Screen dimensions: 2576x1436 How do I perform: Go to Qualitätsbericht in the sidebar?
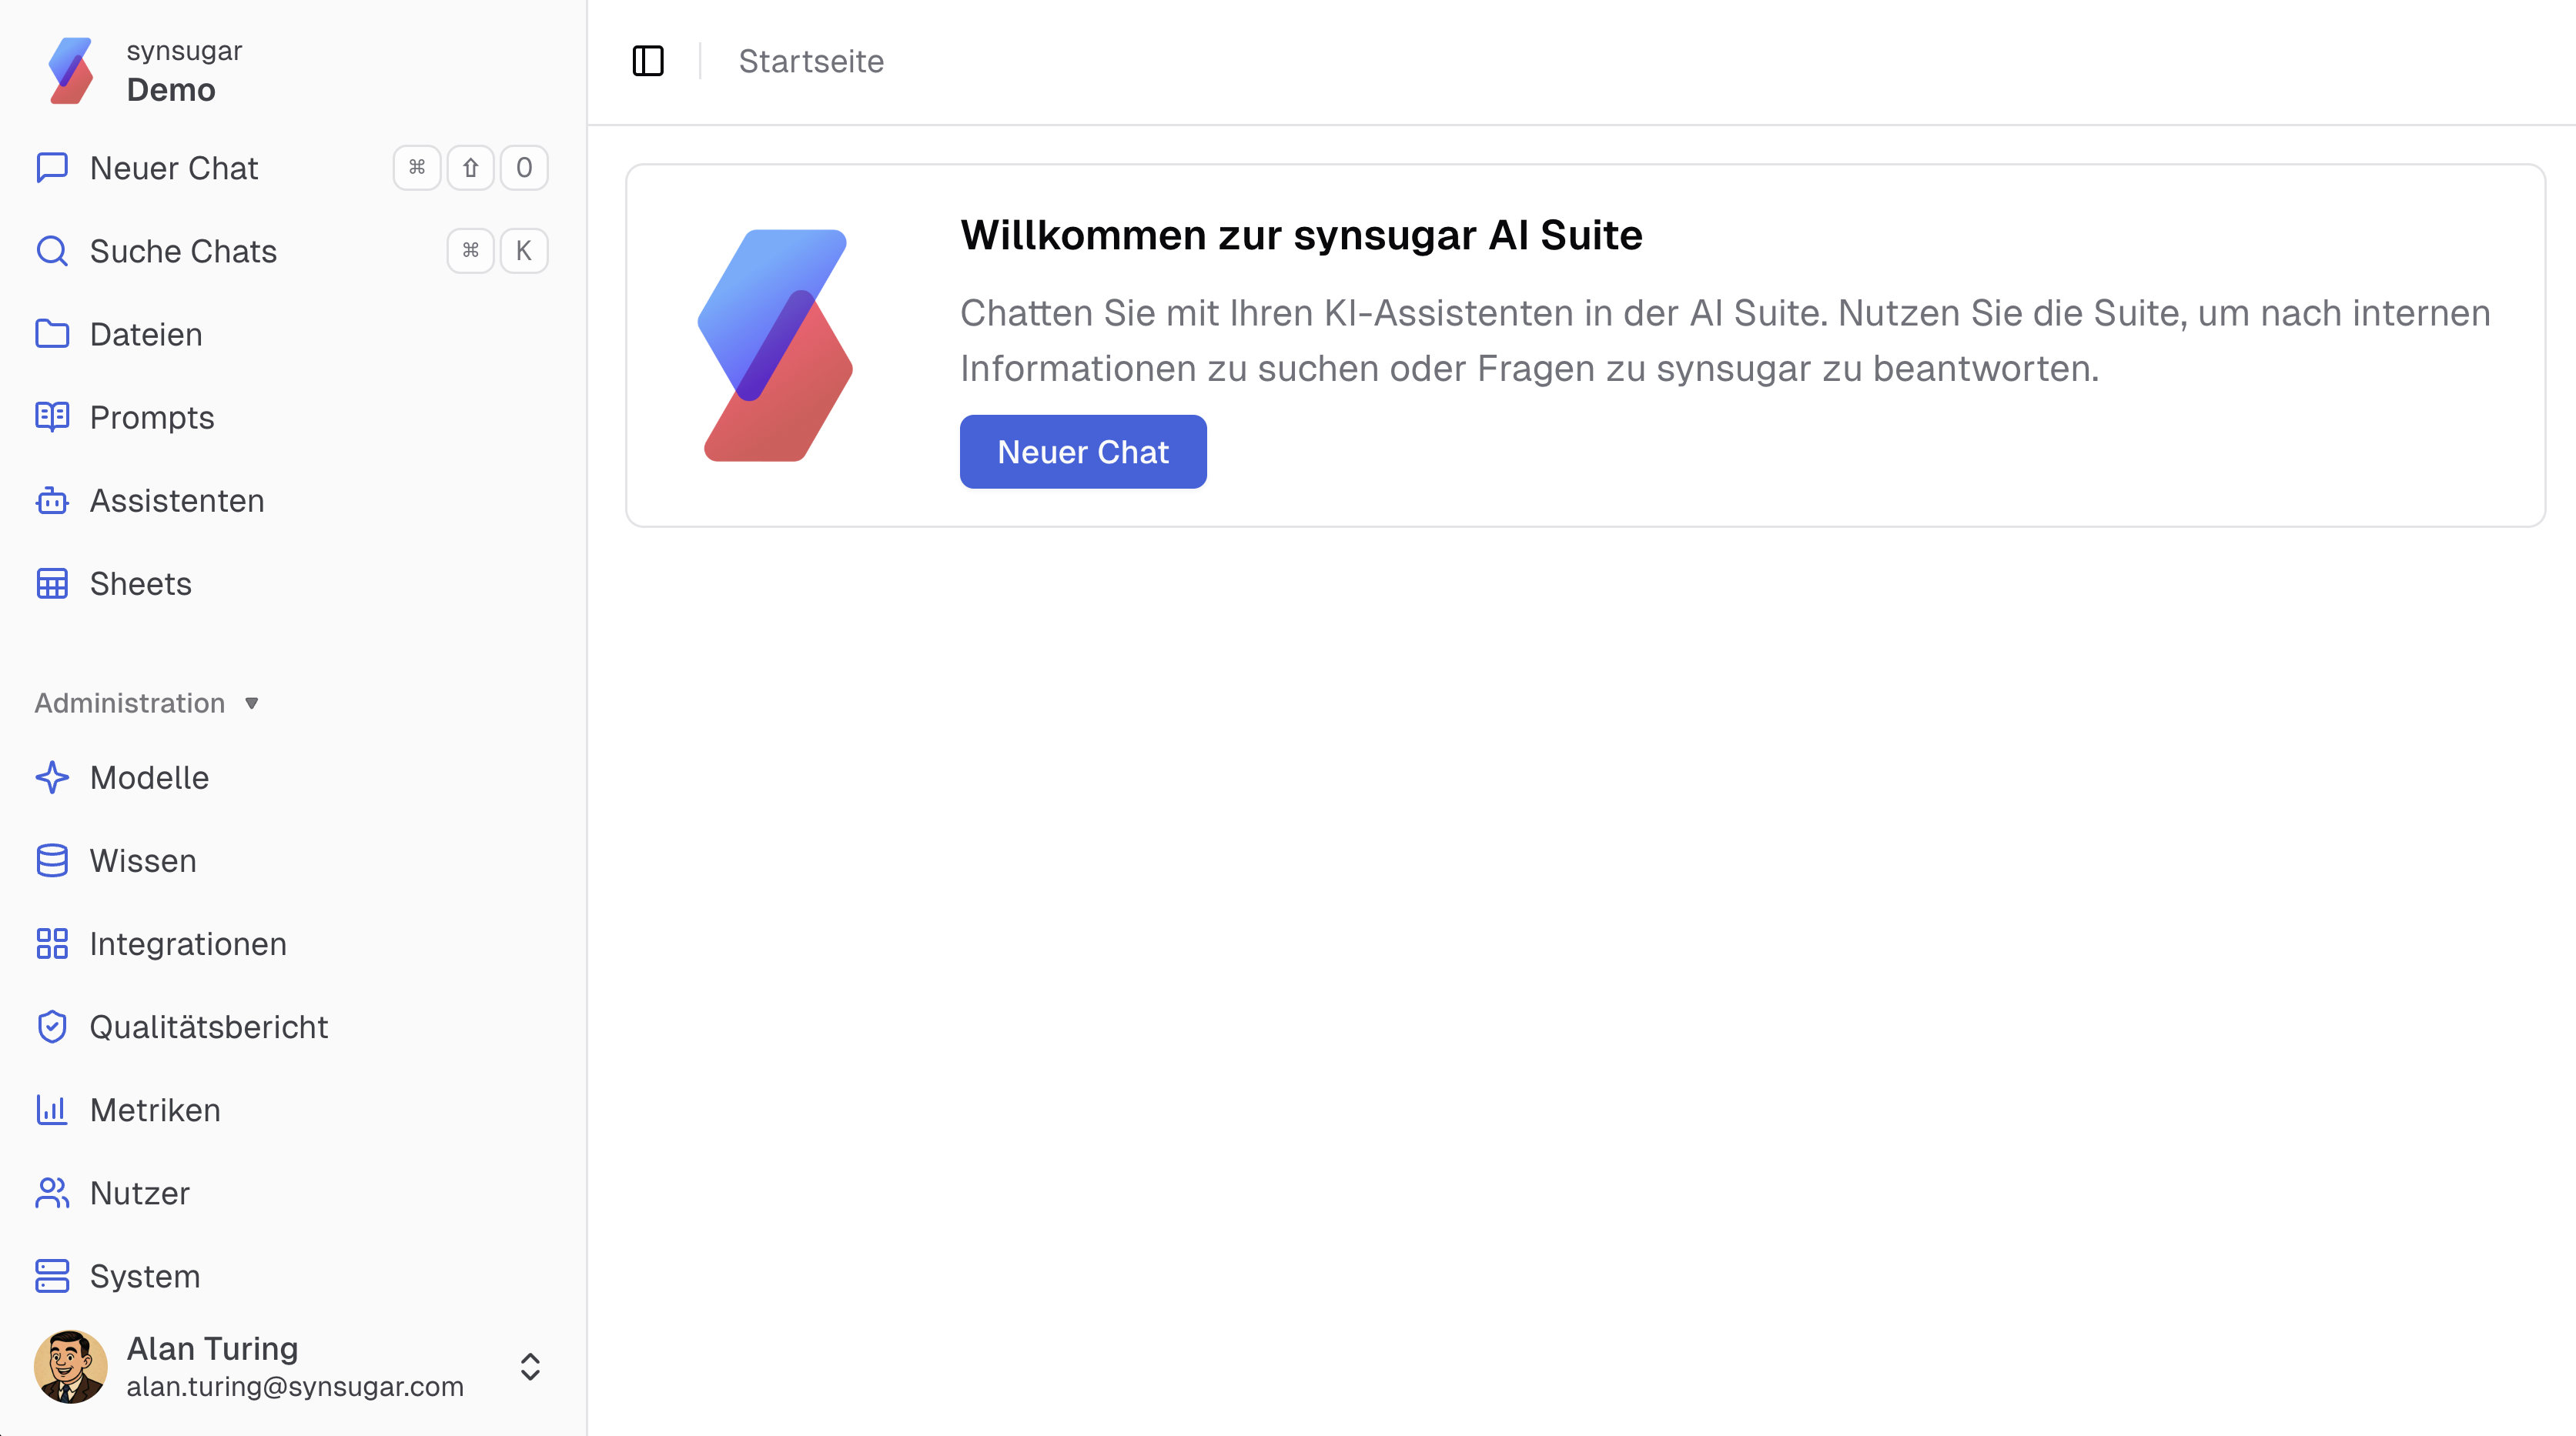coord(208,1027)
